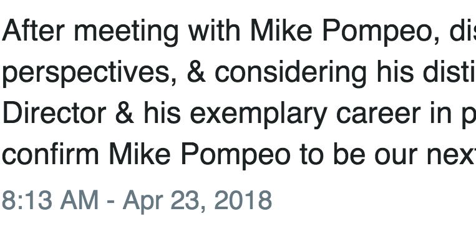
Task: Click the "8:13 AM" time text
Action: 50,200
